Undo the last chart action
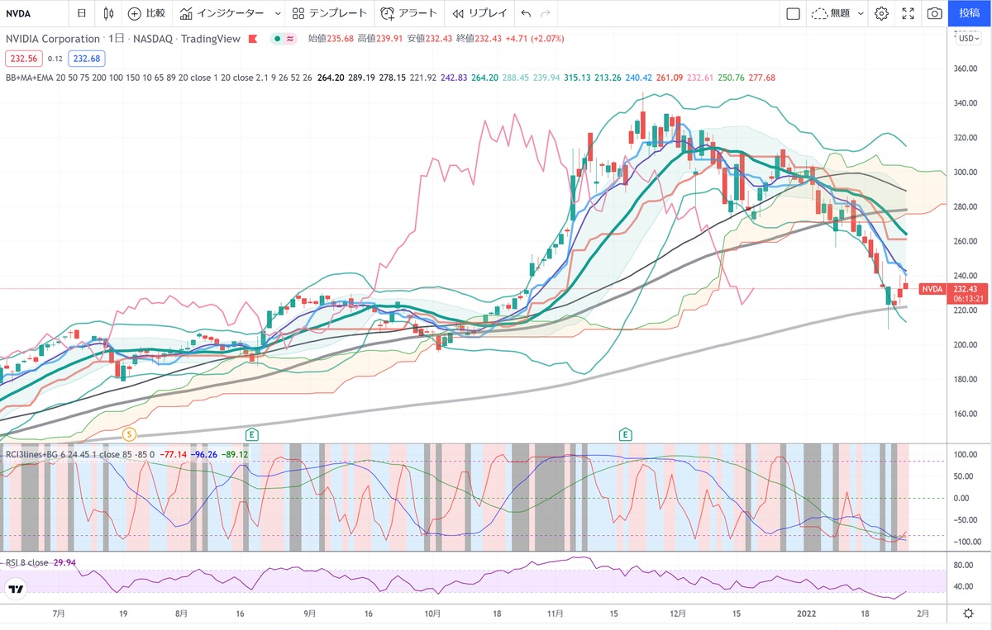The image size is (992, 630). (x=526, y=13)
